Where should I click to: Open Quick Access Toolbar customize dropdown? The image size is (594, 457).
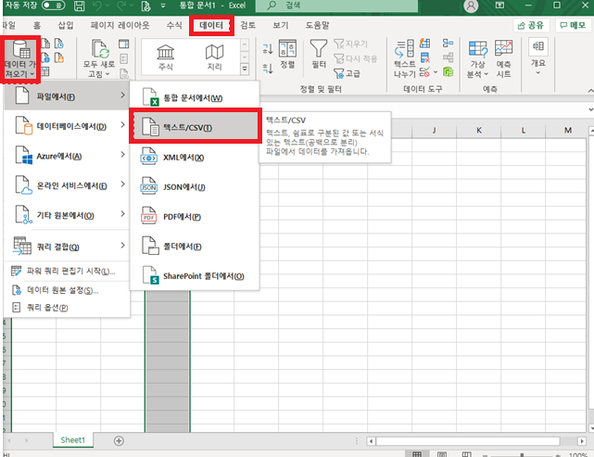tap(163, 6)
